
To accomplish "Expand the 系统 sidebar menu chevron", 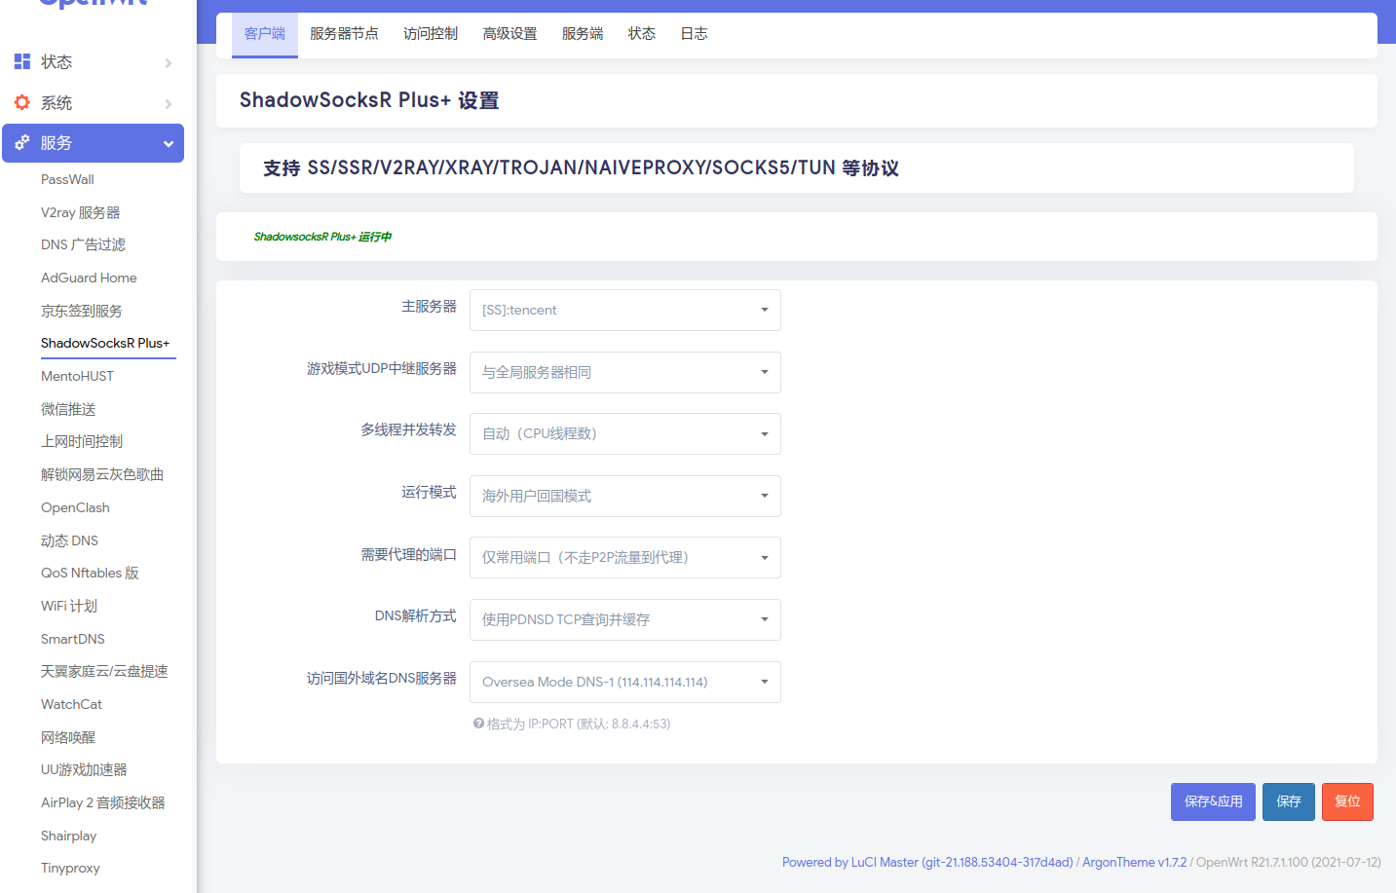I will (x=169, y=104).
